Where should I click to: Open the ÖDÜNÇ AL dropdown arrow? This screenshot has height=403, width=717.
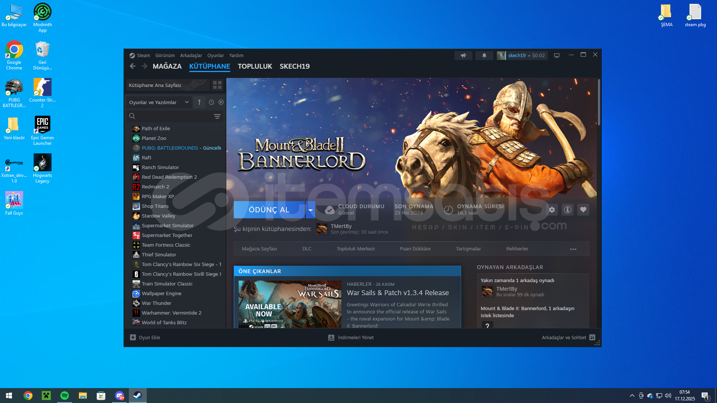pyautogui.click(x=310, y=210)
